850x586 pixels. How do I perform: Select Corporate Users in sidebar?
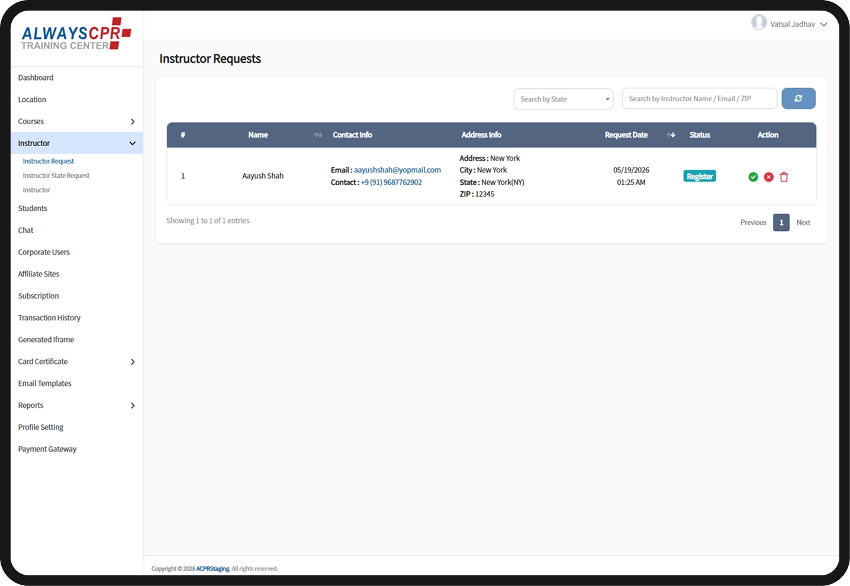[44, 252]
